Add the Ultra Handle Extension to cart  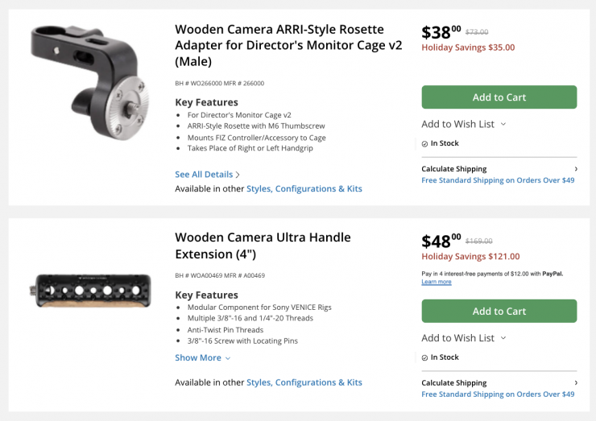499,312
